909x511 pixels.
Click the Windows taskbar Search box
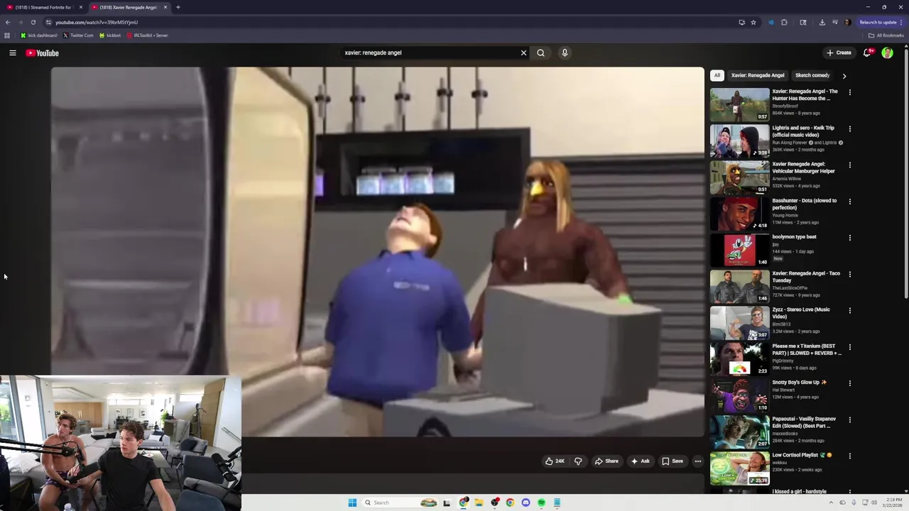pos(401,502)
